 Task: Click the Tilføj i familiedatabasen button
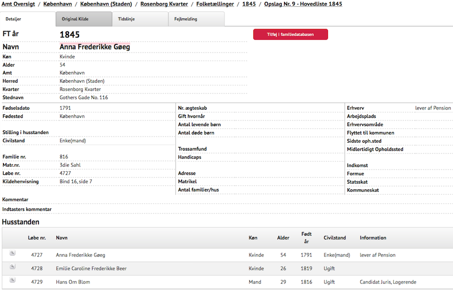pos(290,34)
